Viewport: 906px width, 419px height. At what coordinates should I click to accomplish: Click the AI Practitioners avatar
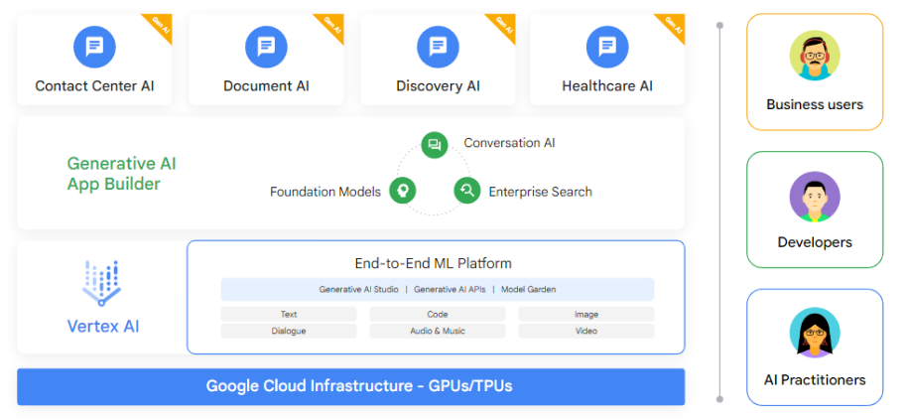(x=815, y=334)
